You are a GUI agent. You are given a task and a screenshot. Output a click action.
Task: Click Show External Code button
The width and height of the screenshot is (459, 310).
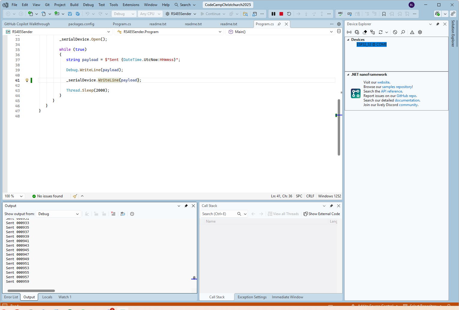coord(322,214)
